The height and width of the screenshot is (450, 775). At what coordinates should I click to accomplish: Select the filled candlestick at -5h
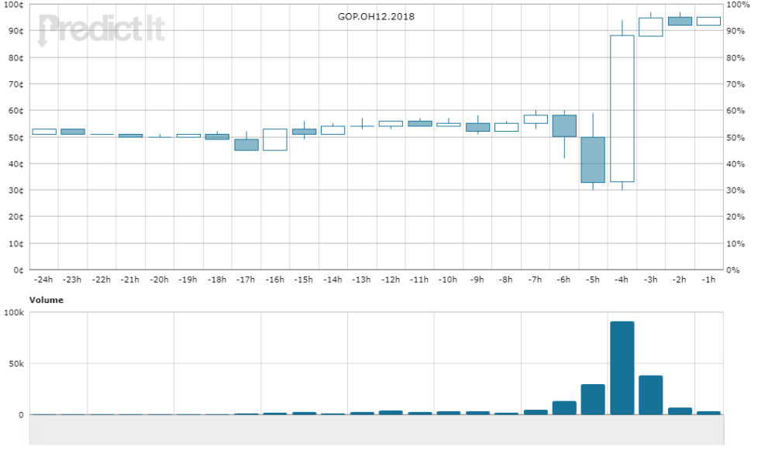point(593,160)
